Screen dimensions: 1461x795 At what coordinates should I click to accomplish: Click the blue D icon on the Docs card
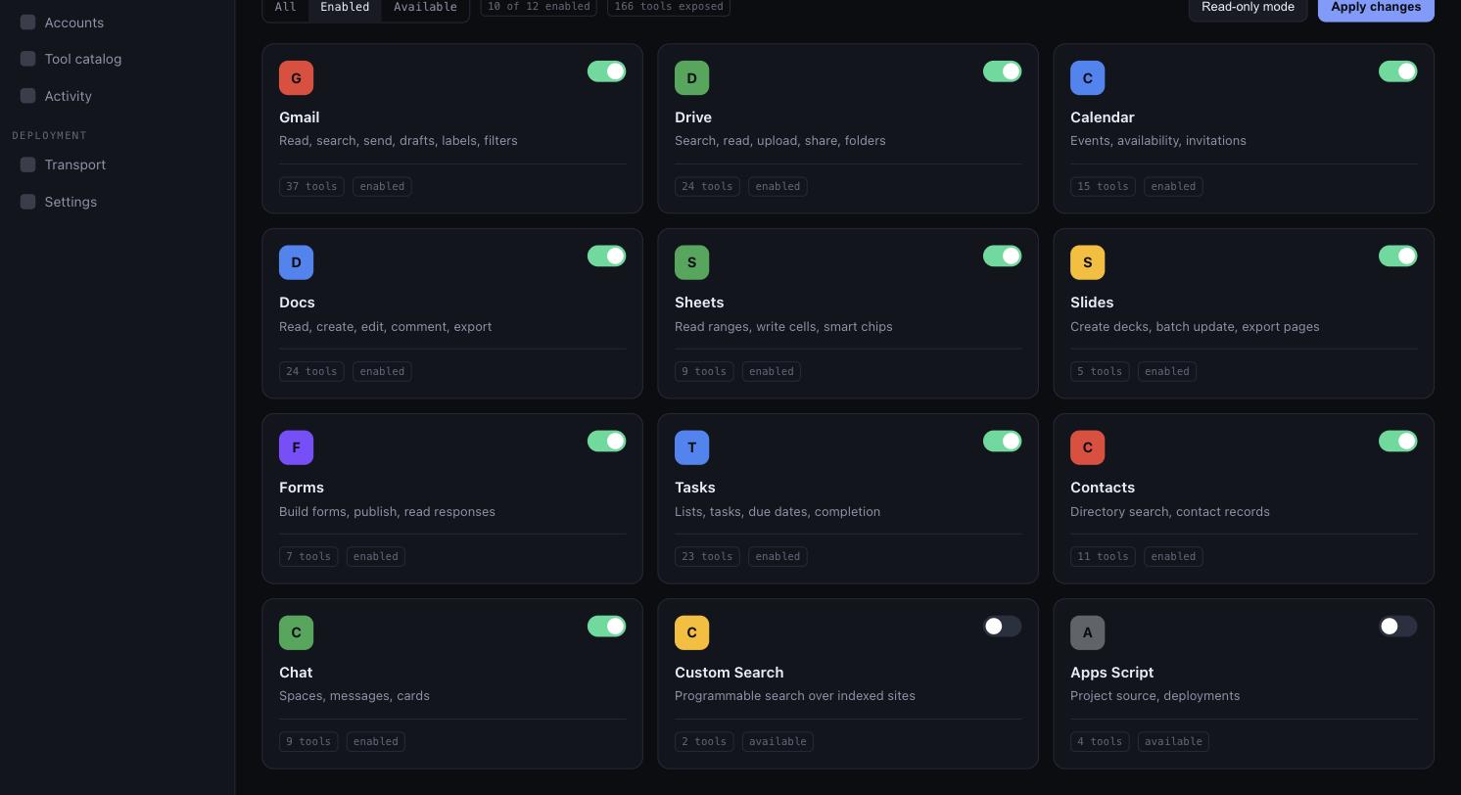coord(296,262)
